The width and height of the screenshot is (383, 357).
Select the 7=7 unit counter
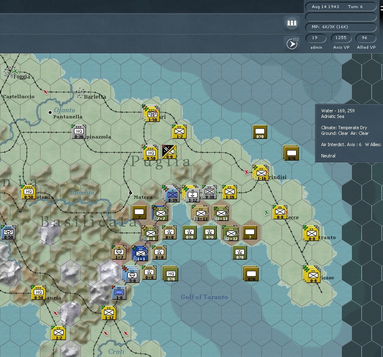(x=161, y=213)
